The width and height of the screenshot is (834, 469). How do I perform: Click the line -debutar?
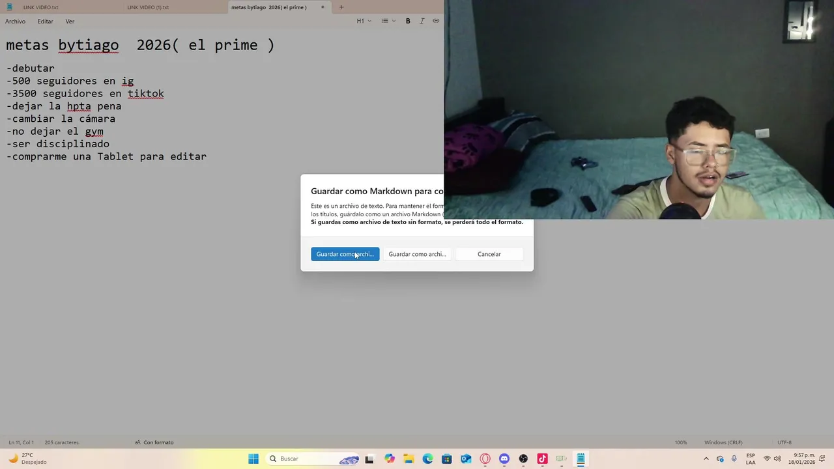pyautogui.click(x=31, y=68)
